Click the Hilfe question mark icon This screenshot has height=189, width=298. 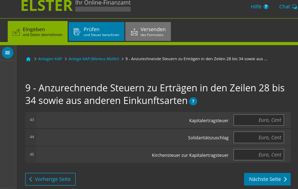tap(266, 7)
